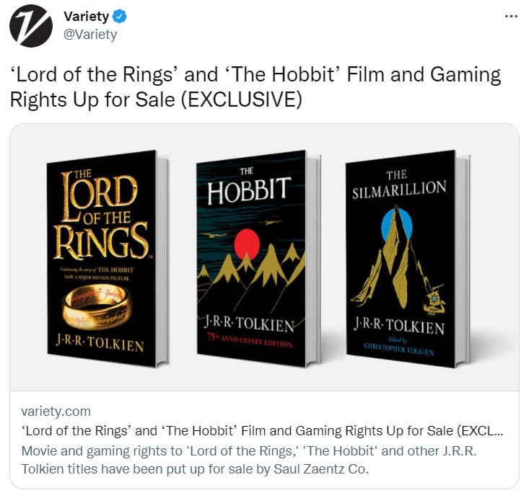The width and height of the screenshot is (529, 498).
Task: Click the 75th Anniversary Edition text
Action: (250, 340)
